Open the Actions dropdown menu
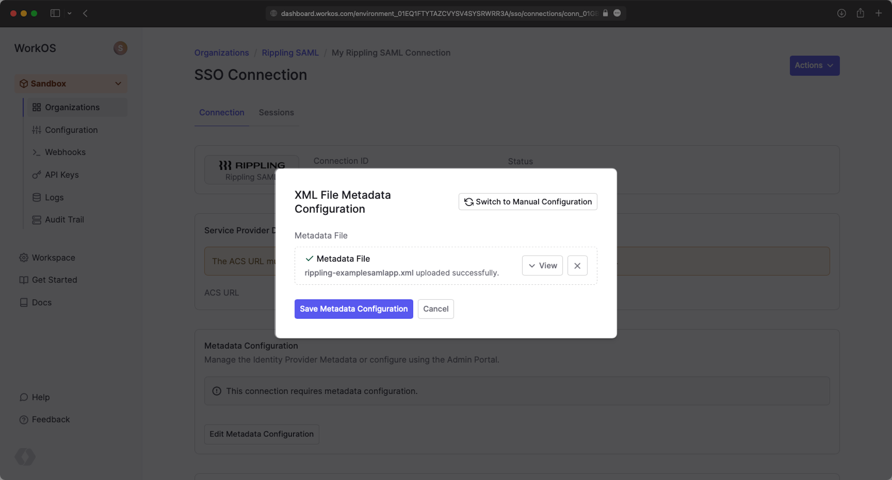Screen dimensions: 892x480 tap(814, 65)
